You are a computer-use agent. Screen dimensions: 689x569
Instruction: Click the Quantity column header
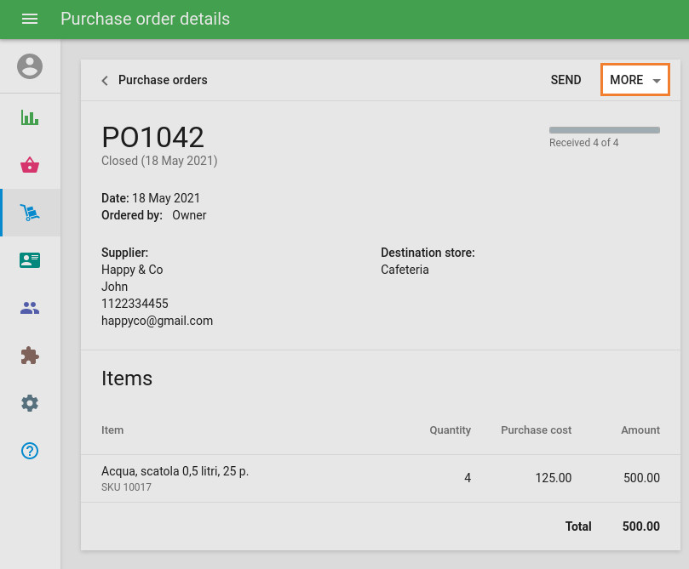point(450,430)
